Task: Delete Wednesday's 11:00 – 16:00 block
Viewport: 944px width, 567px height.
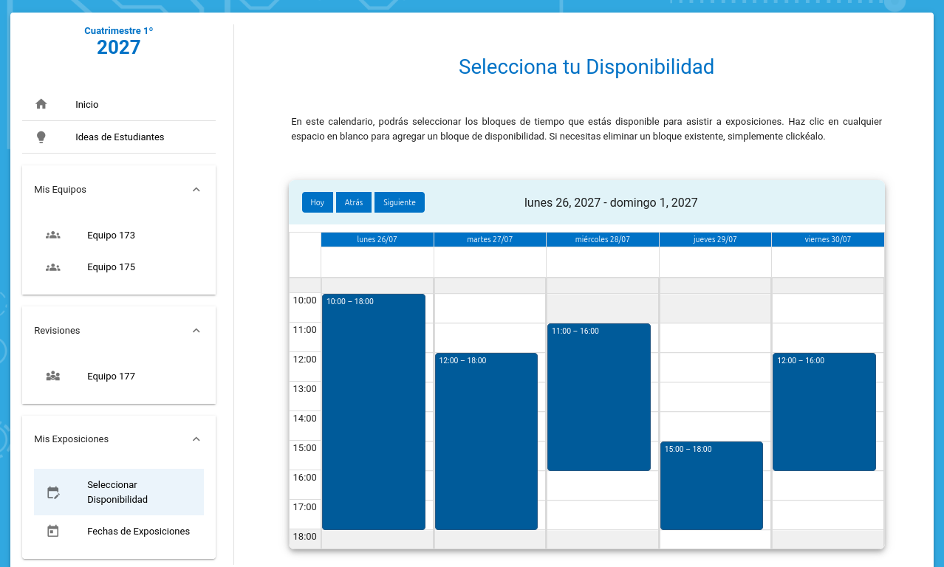Action: (598, 396)
